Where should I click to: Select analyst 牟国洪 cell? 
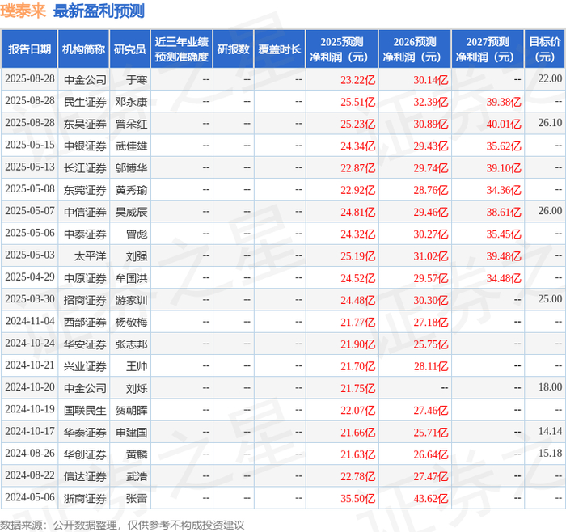(131, 278)
